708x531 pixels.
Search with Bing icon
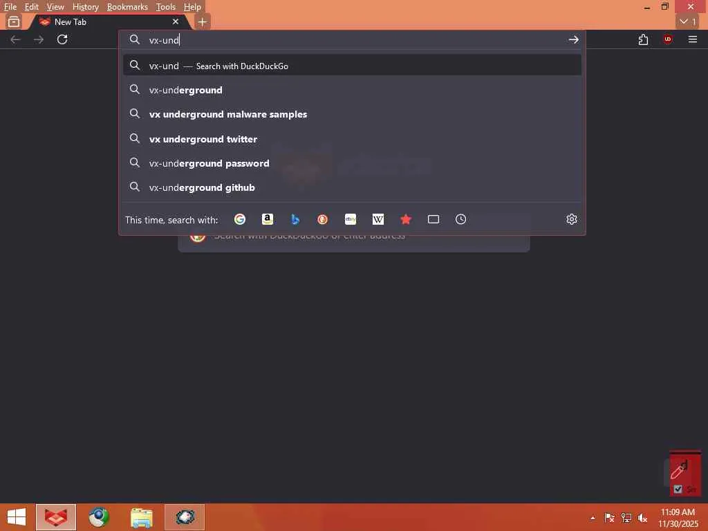(295, 219)
